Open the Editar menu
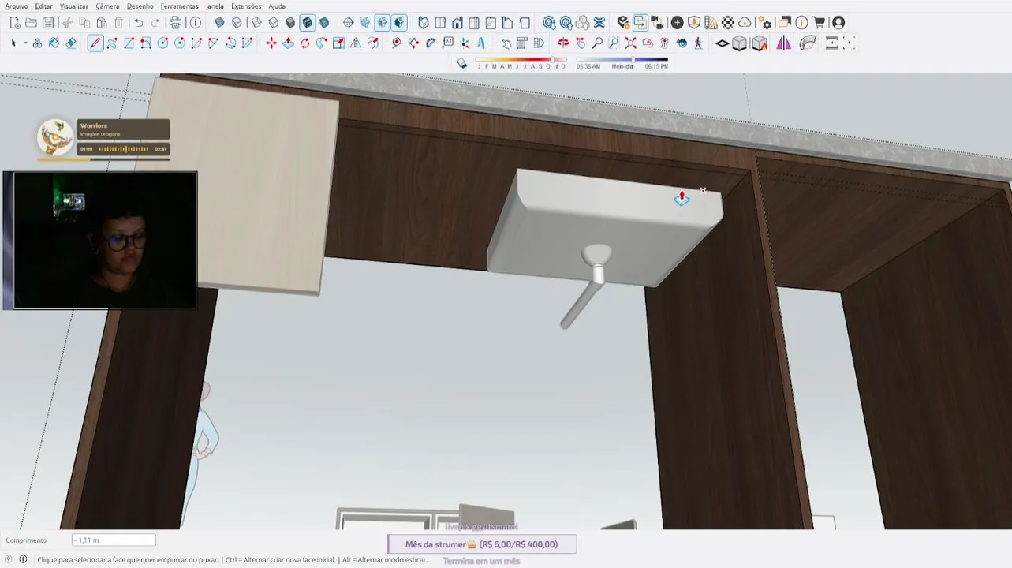1012x568 pixels. (43, 6)
